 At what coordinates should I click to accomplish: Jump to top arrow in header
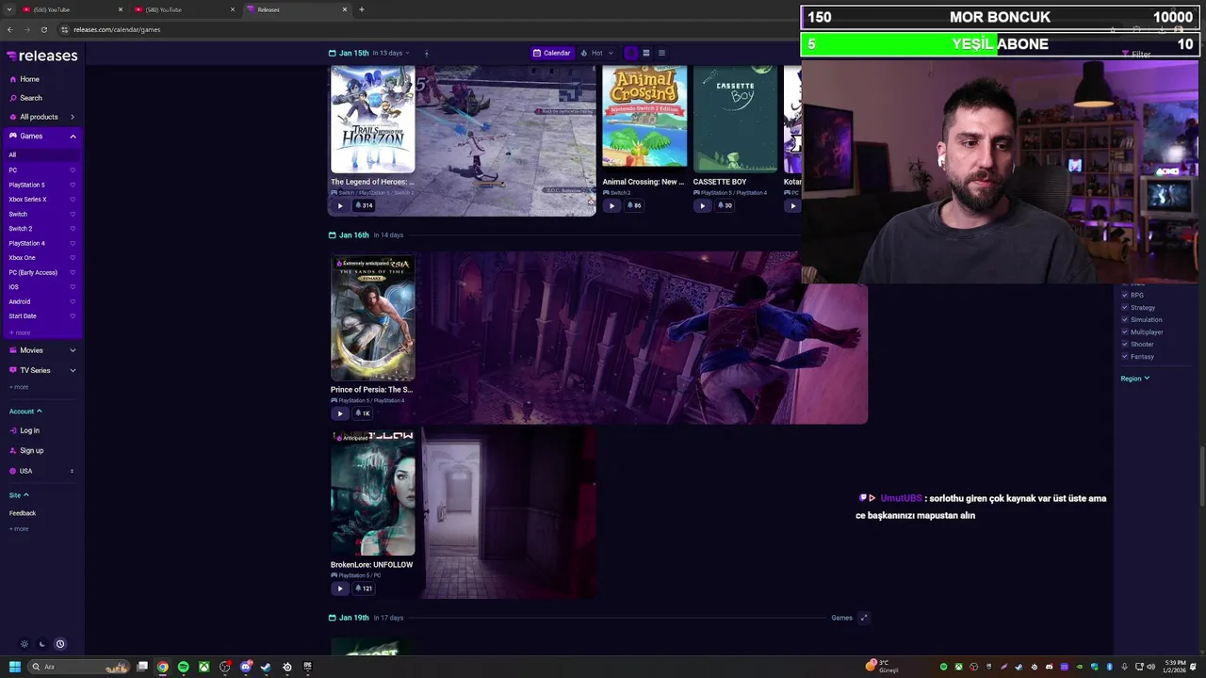(x=426, y=53)
